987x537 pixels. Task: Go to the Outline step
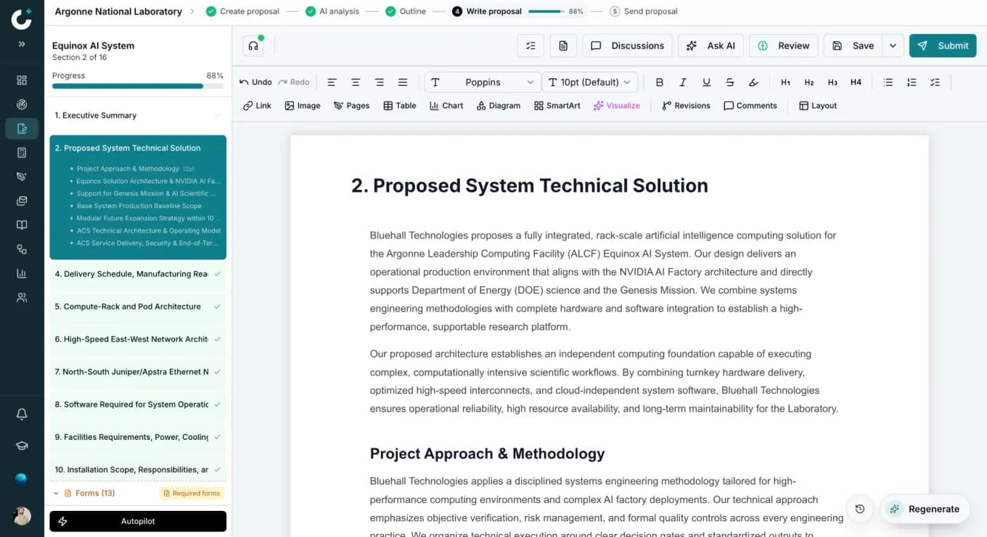[x=406, y=12]
